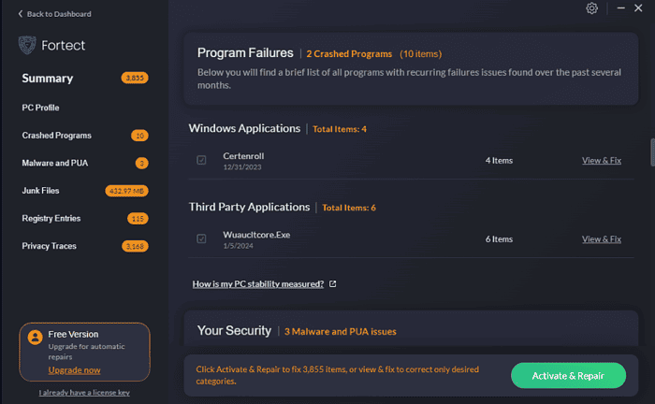Close the Fortect window
The image size is (655, 404).
coord(638,7)
